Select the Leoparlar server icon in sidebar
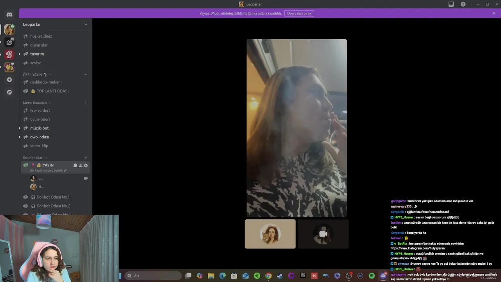The width and height of the screenshot is (501, 282). [9, 29]
